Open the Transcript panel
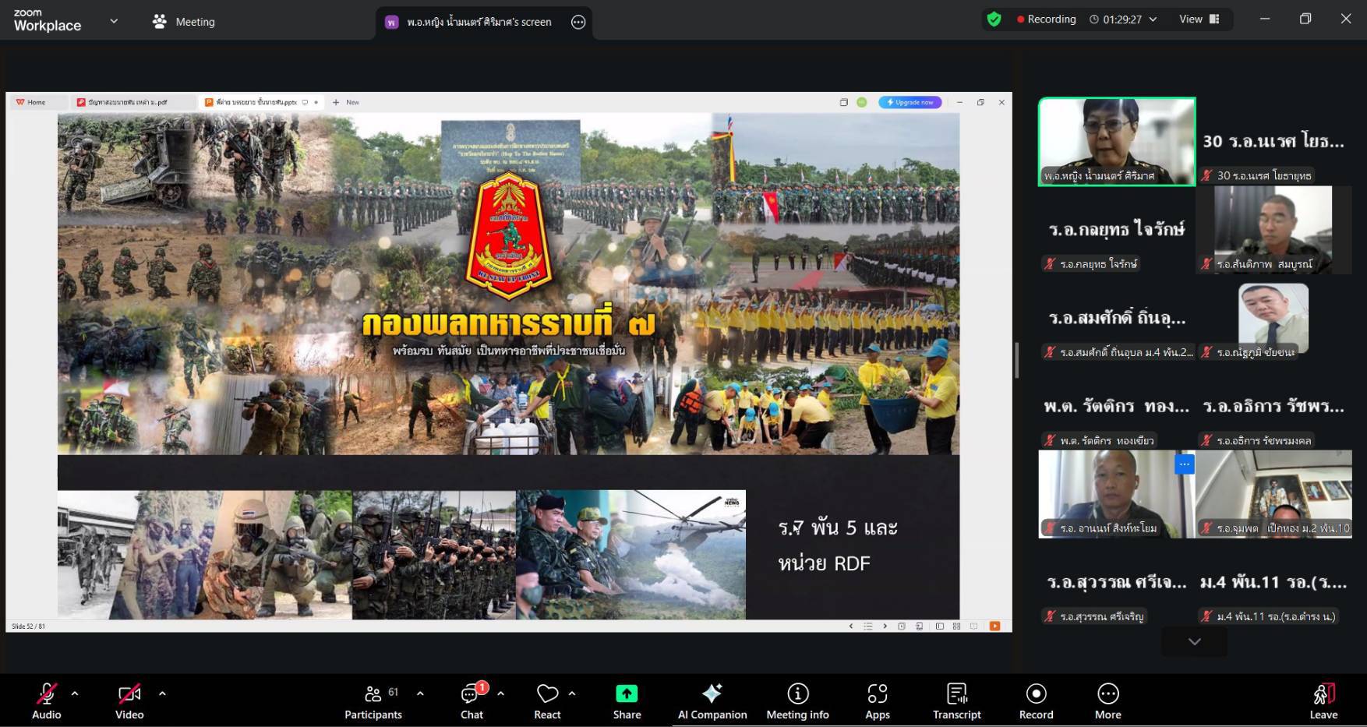This screenshot has height=727, width=1367. click(x=956, y=701)
